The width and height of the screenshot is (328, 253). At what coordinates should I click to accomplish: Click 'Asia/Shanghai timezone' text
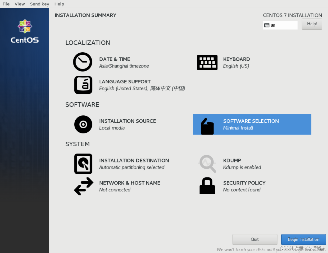[x=124, y=66]
